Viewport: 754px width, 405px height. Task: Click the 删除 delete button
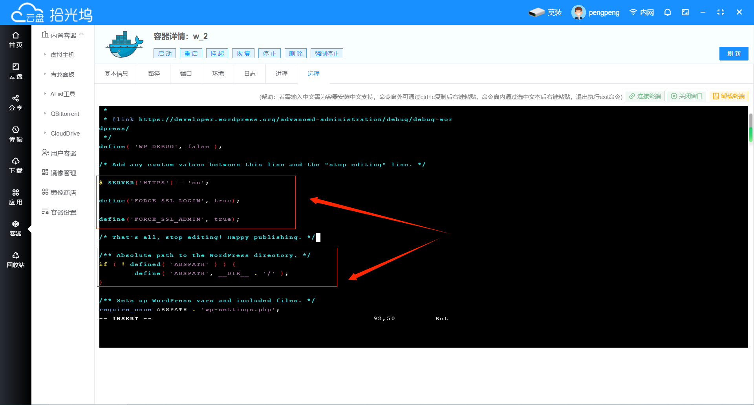point(296,53)
